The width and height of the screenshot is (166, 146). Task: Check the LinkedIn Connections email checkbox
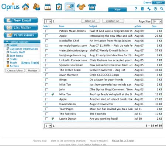(46, 60)
